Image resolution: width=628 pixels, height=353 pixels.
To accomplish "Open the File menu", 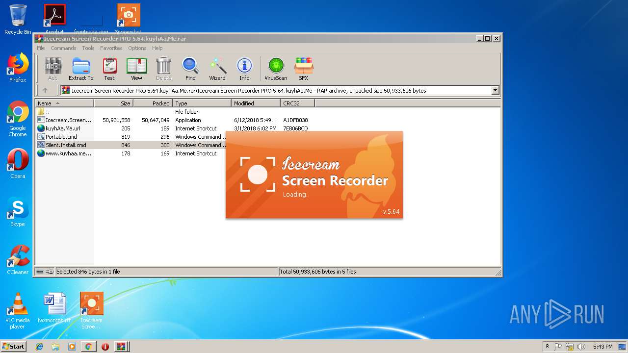I will pyautogui.click(x=41, y=48).
